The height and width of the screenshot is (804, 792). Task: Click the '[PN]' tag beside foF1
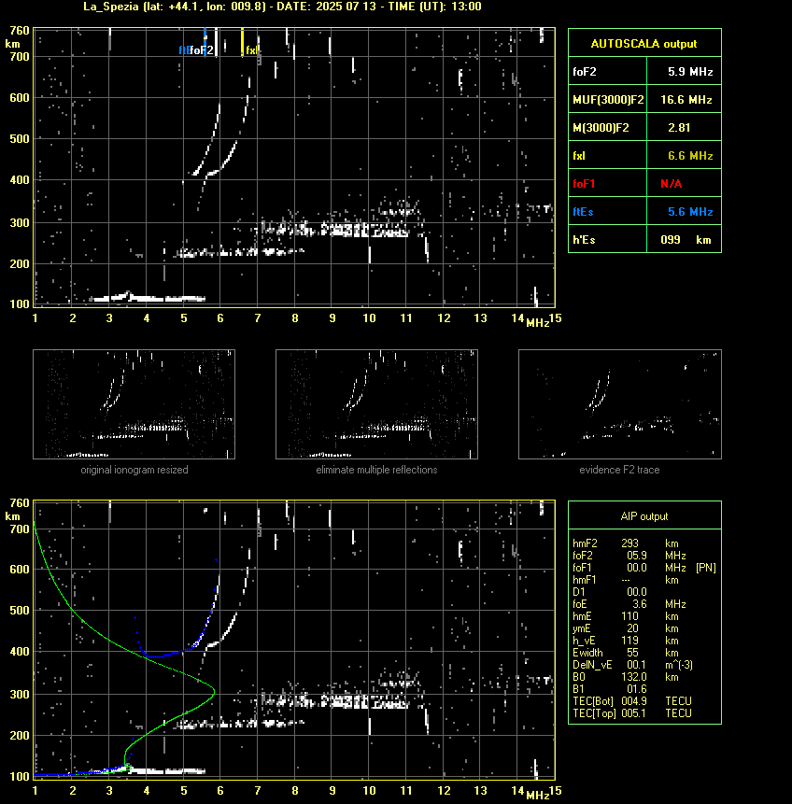[x=706, y=568]
